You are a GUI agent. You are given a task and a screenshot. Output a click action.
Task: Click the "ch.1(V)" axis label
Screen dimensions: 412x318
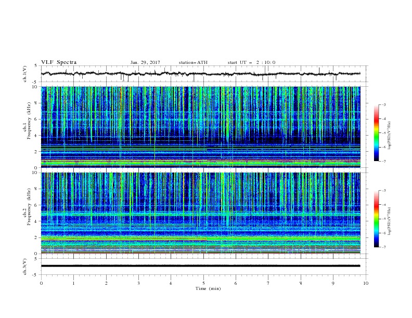pyautogui.click(x=25, y=74)
